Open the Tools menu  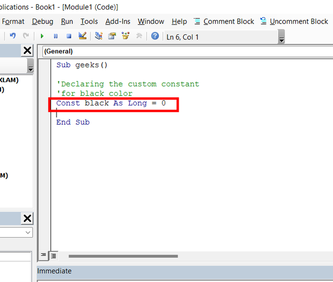pos(89,22)
